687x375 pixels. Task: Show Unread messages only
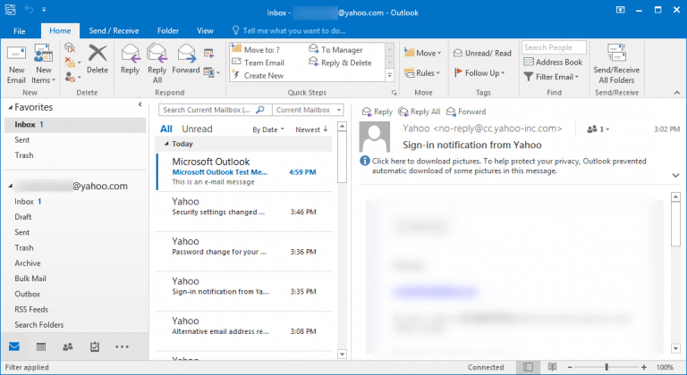(197, 129)
